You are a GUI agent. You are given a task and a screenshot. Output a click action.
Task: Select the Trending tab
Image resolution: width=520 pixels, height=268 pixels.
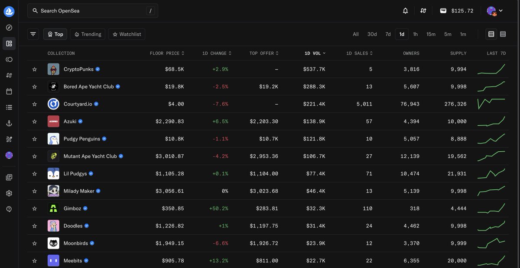(88, 34)
